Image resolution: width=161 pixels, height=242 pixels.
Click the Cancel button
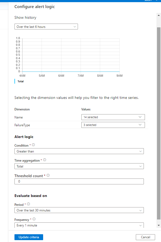[x=145, y=237]
